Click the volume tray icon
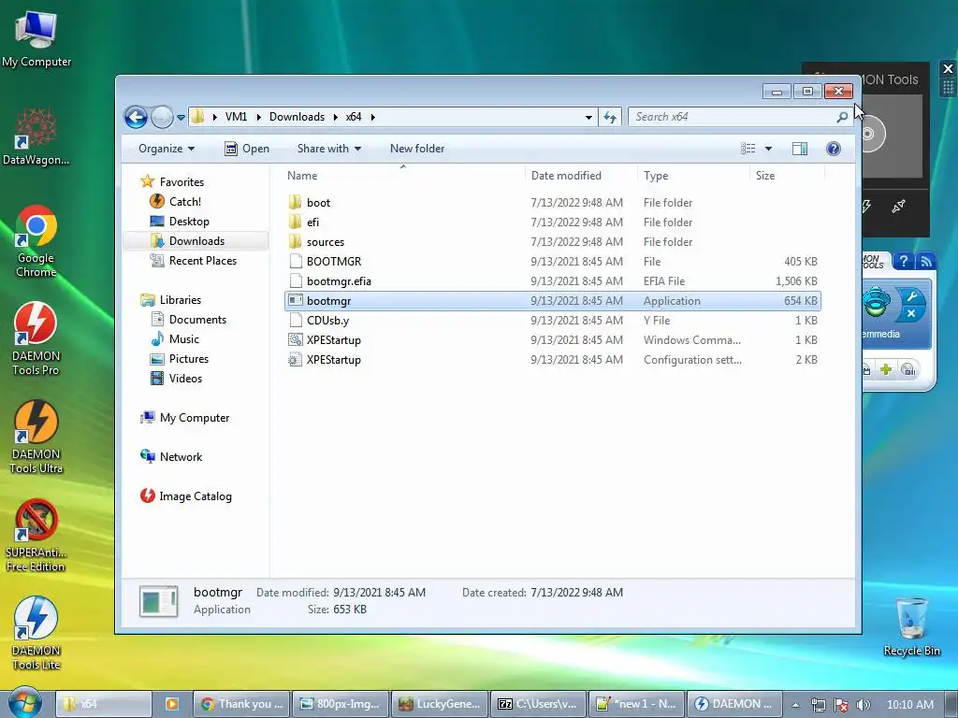This screenshot has width=958, height=718. pos(863,705)
